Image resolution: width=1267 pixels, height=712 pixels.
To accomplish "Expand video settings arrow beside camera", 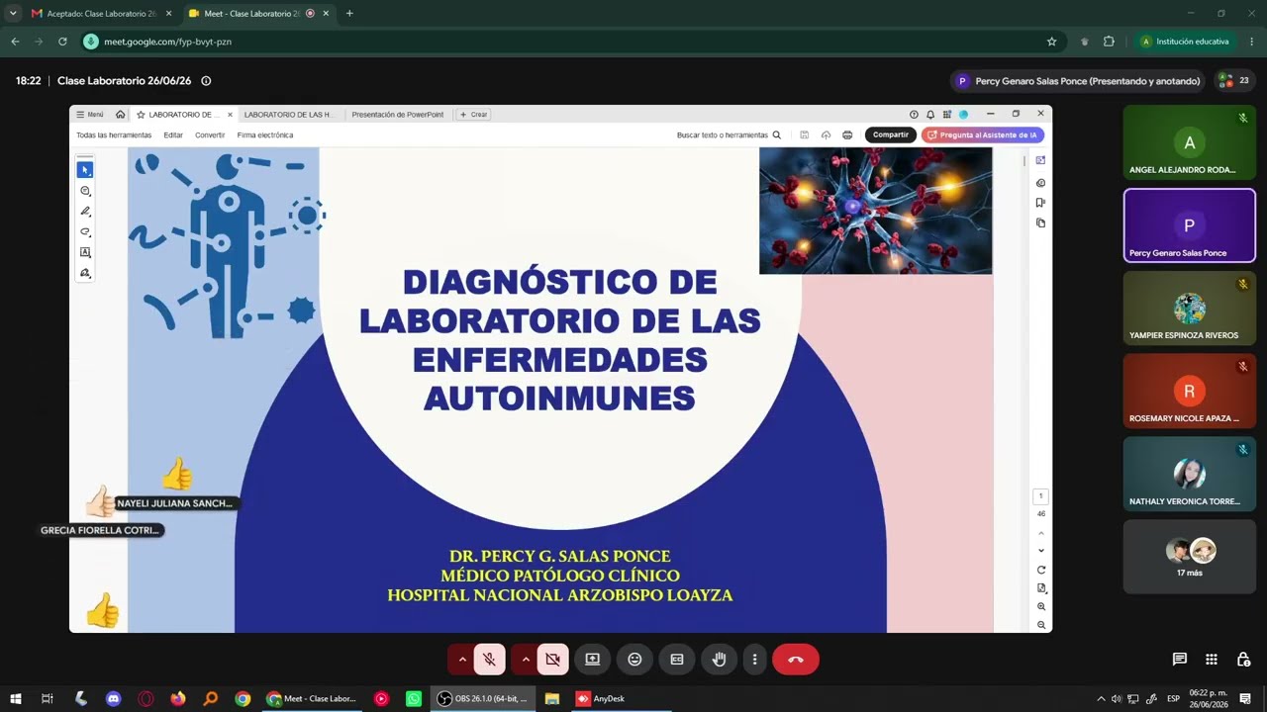I will click(x=525, y=660).
